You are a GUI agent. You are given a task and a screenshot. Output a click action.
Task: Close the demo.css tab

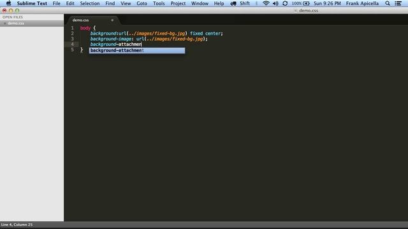112,20
